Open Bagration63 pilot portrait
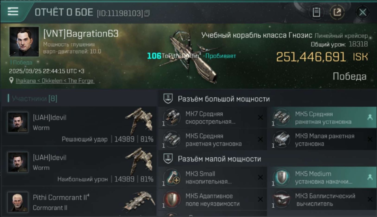Image resolution: width=377 pixels, height=217 pixels. tap(24, 41)
